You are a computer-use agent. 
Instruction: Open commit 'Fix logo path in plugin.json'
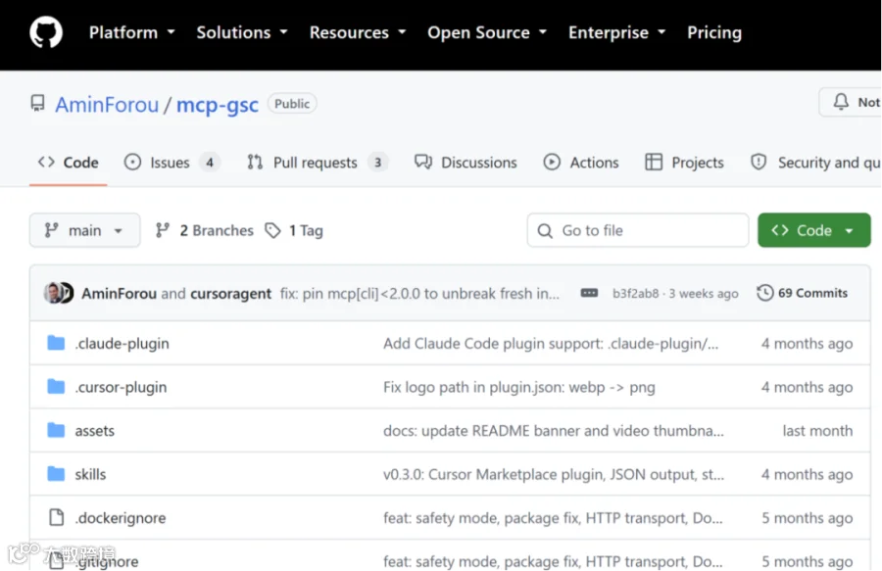point(519,387)
